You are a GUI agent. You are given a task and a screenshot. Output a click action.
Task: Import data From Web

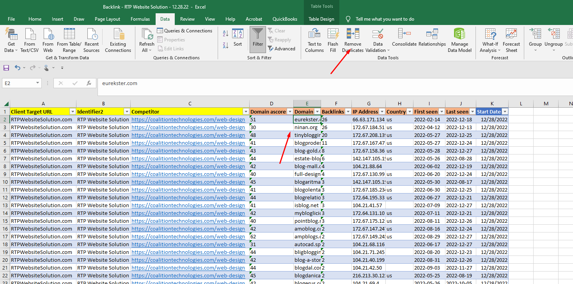48,41
